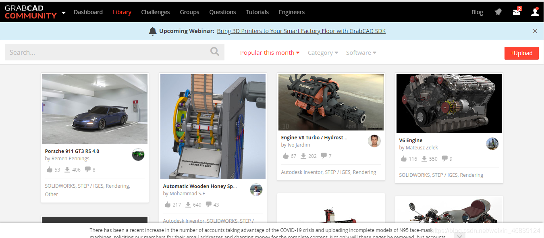Open the messages envelope icon
Viewport: 544px width, 238px height.
click(x=517, y=12)
